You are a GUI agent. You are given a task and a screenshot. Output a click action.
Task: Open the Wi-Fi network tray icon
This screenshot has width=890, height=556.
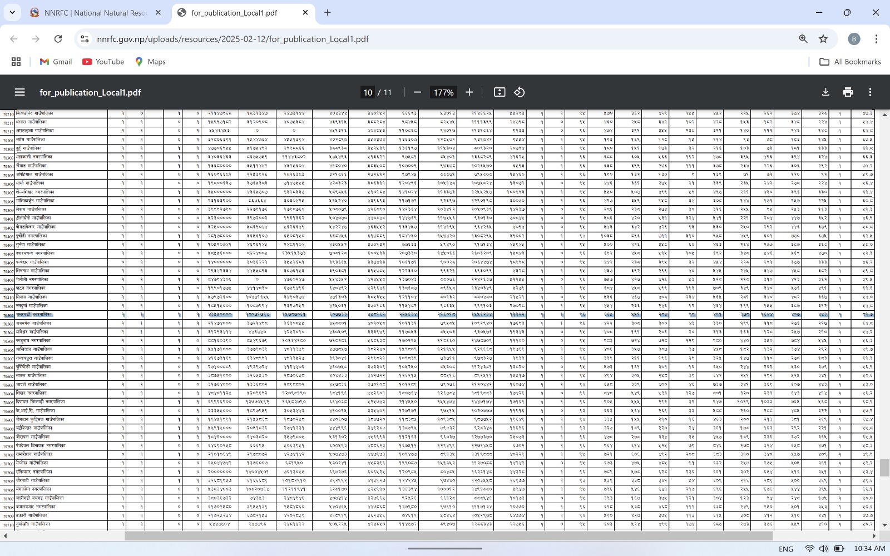(x=809, y=549)
